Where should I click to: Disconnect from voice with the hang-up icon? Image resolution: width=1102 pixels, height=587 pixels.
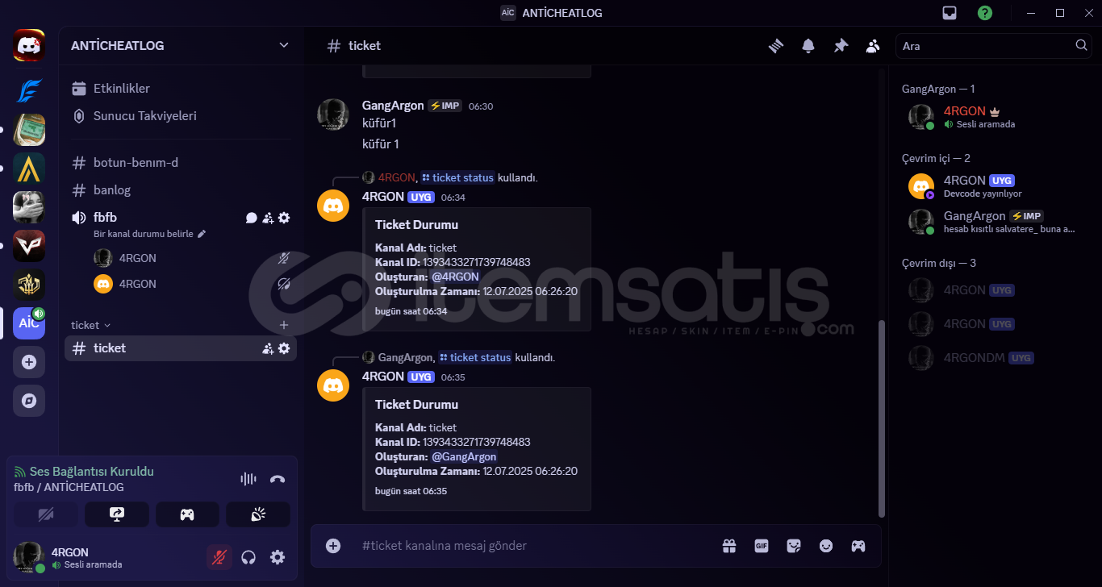pos(278,479)
